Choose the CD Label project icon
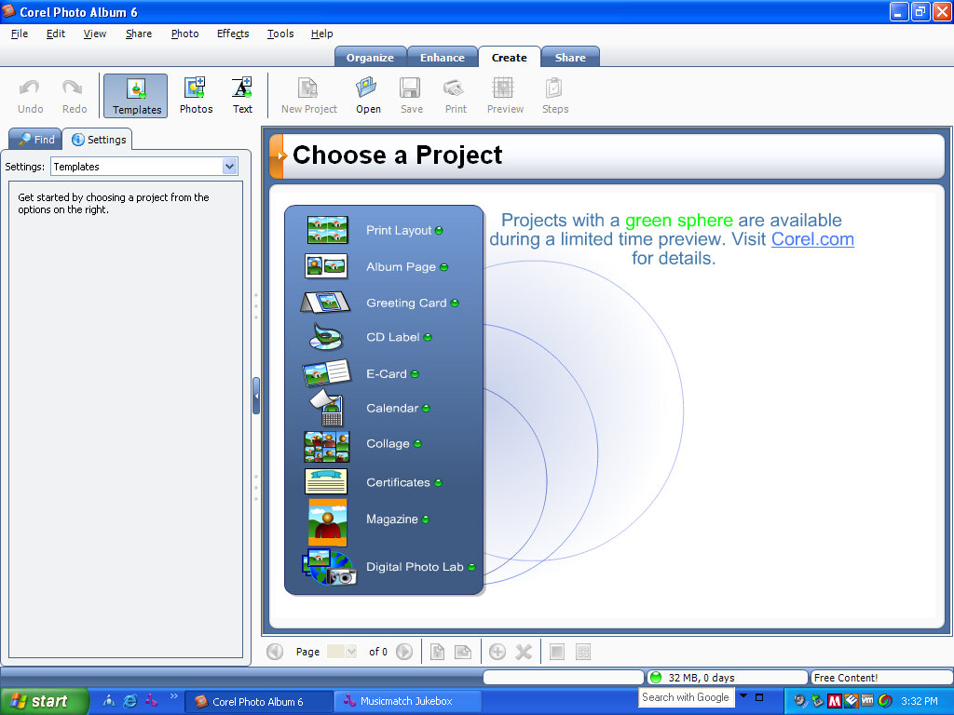 click(327, 337)
